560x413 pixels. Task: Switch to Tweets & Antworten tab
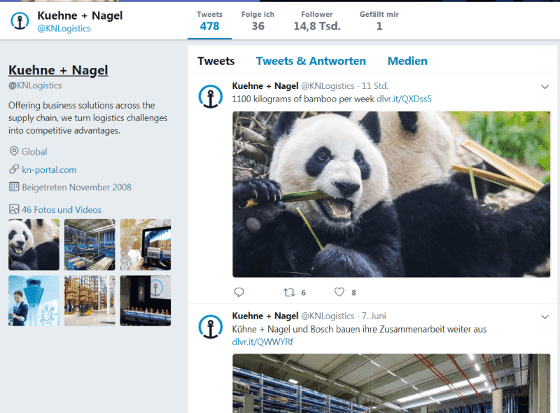point(311,61)
